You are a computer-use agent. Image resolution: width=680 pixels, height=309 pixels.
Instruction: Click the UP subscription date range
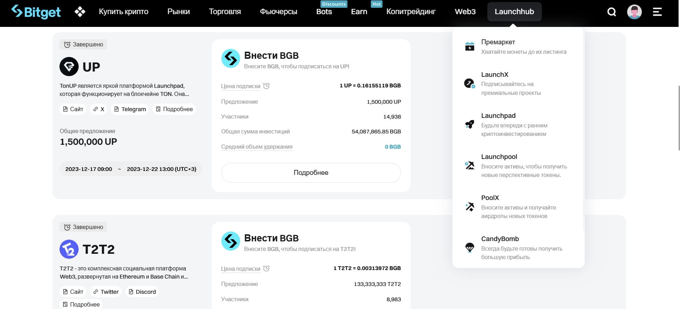tap(131, 169)
